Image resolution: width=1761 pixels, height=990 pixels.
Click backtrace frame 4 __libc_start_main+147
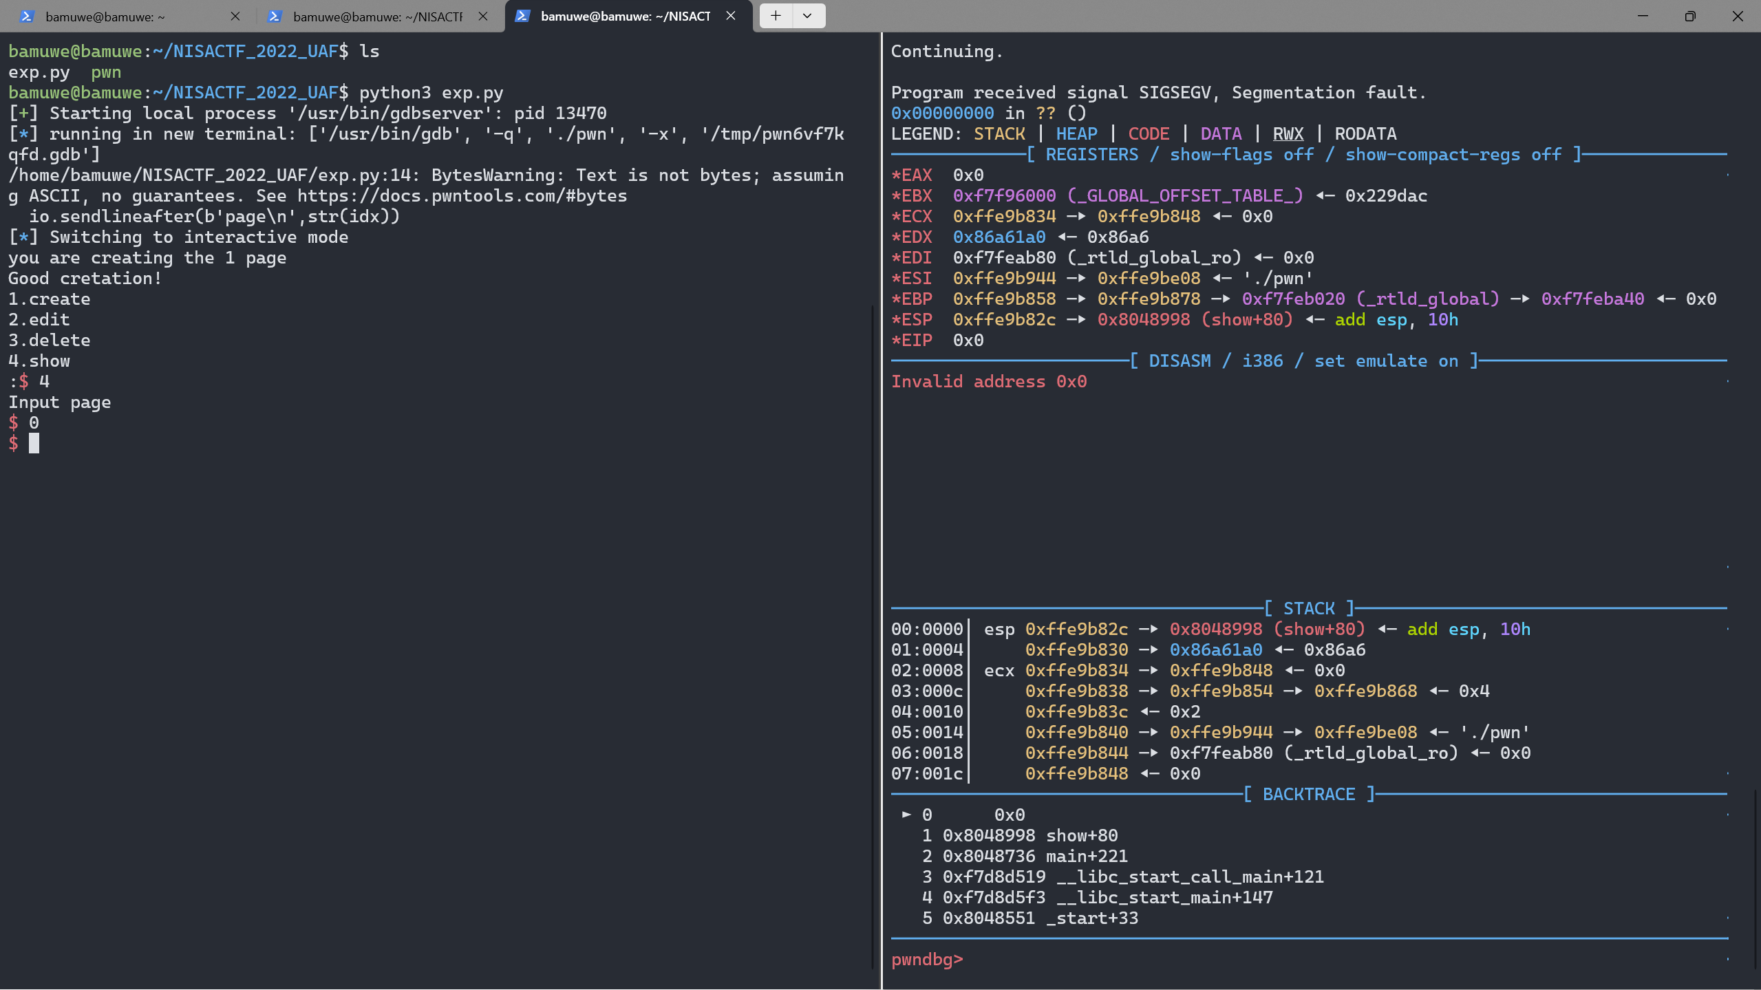tap(1098, 898)
